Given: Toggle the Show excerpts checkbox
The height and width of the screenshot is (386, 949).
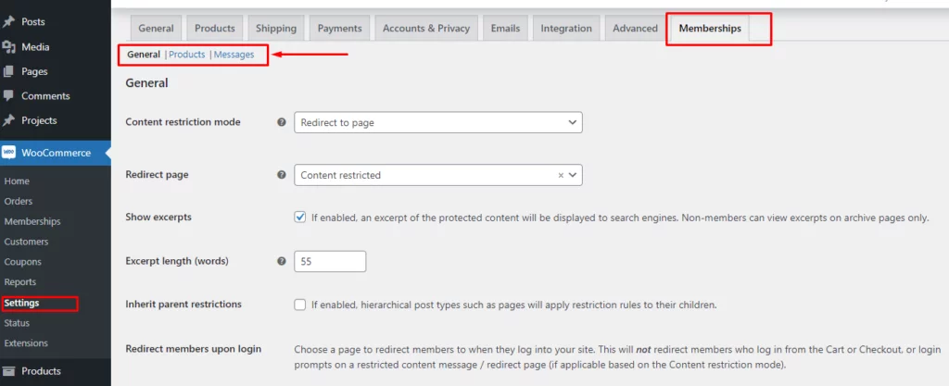Looking at the screenshot, I should 300,218.
